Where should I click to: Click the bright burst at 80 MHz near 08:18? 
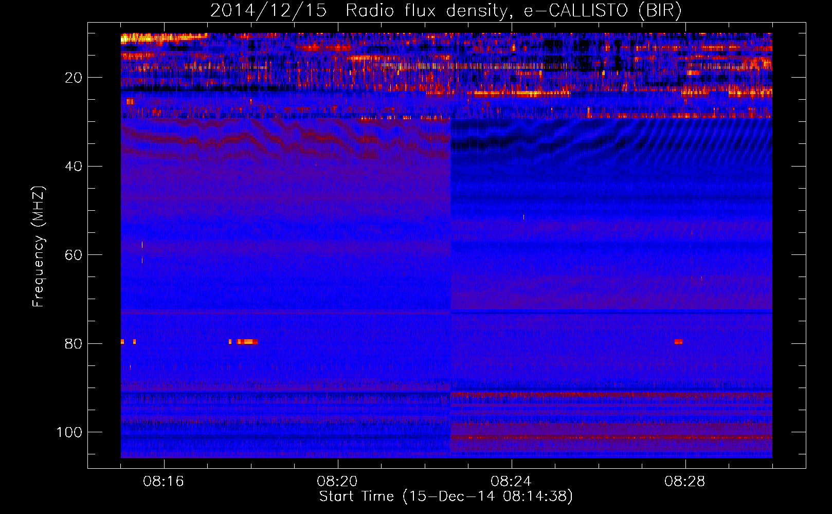coord(247,342)
